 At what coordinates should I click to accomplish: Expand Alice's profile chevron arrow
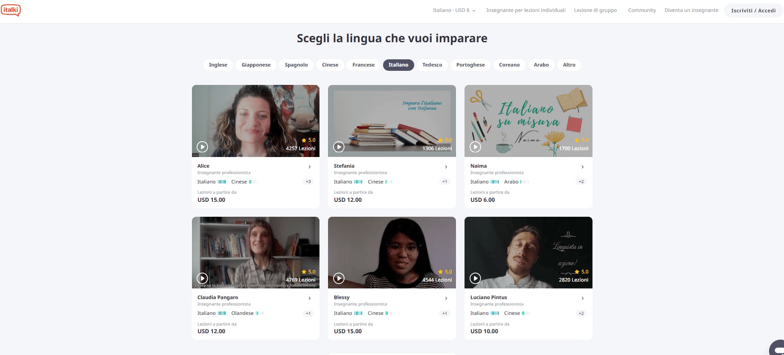310,167
